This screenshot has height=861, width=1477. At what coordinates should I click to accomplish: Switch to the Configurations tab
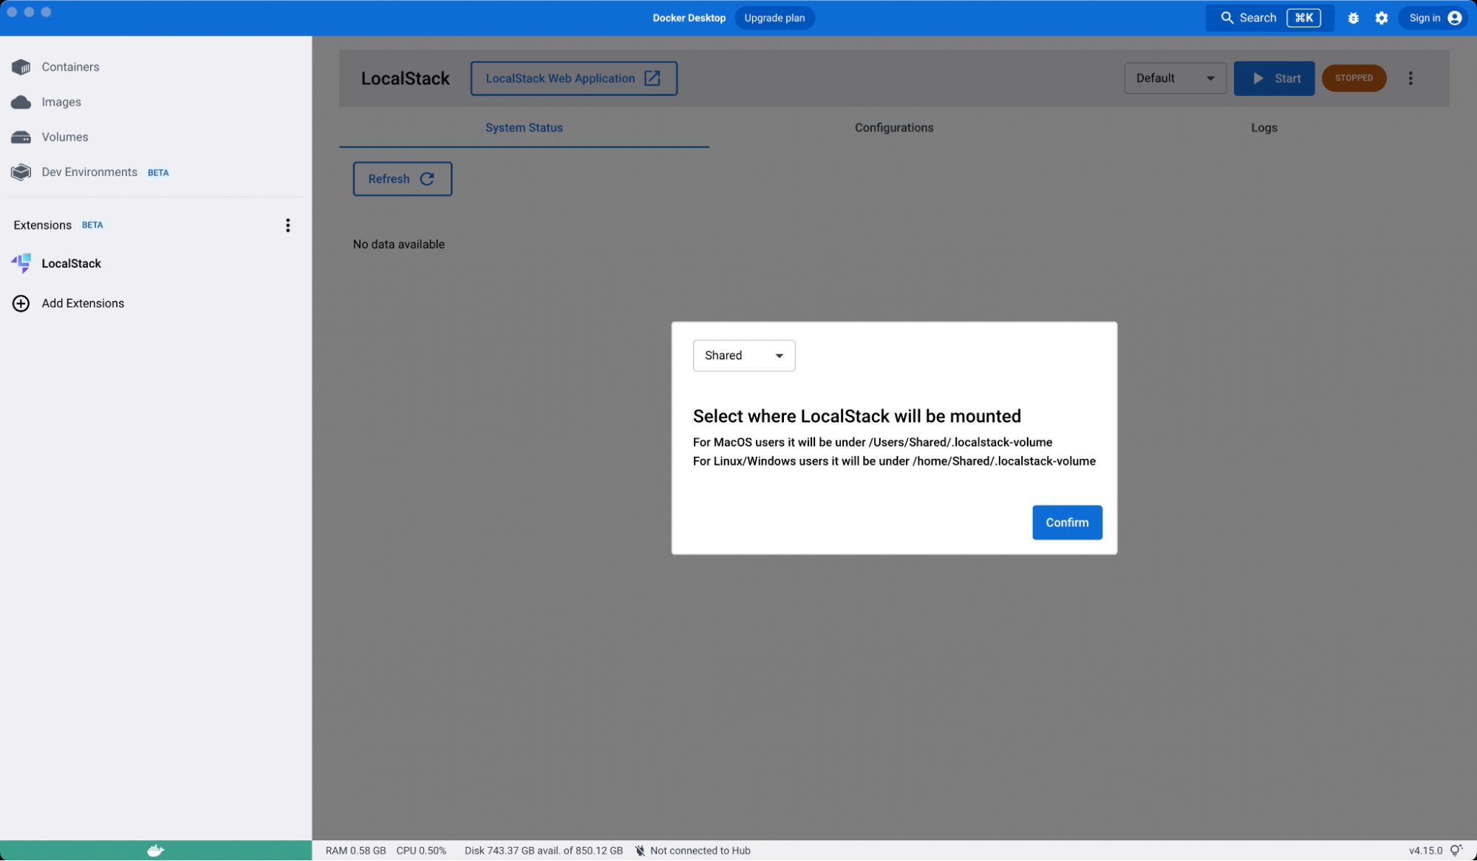[x=893, y=126]
